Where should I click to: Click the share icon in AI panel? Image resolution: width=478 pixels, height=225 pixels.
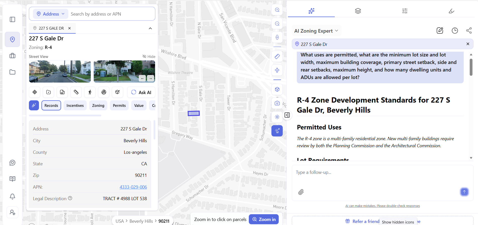(x=469, y=31)
